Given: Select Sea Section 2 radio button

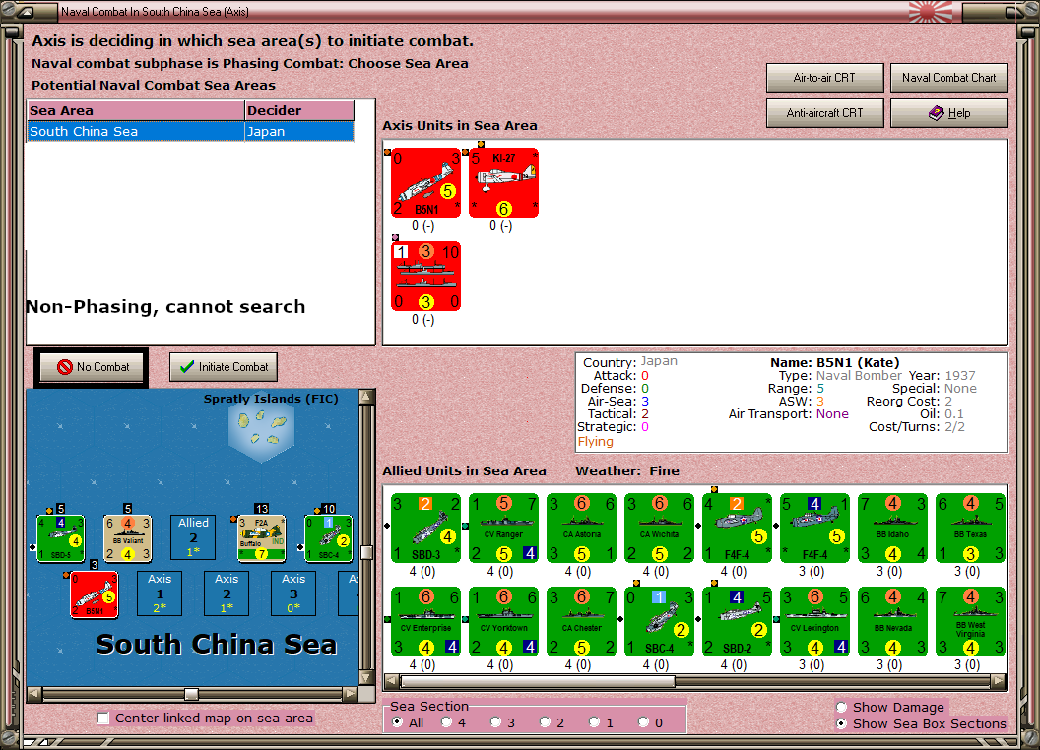Looking at the screenshot, I should (x=545, y=722).
